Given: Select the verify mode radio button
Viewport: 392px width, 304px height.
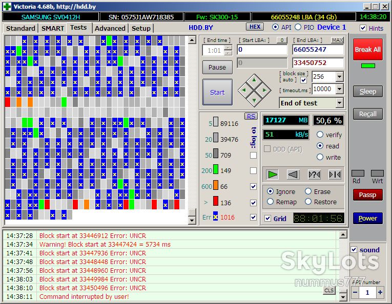Looking at the screenshot, I should 320,135.
